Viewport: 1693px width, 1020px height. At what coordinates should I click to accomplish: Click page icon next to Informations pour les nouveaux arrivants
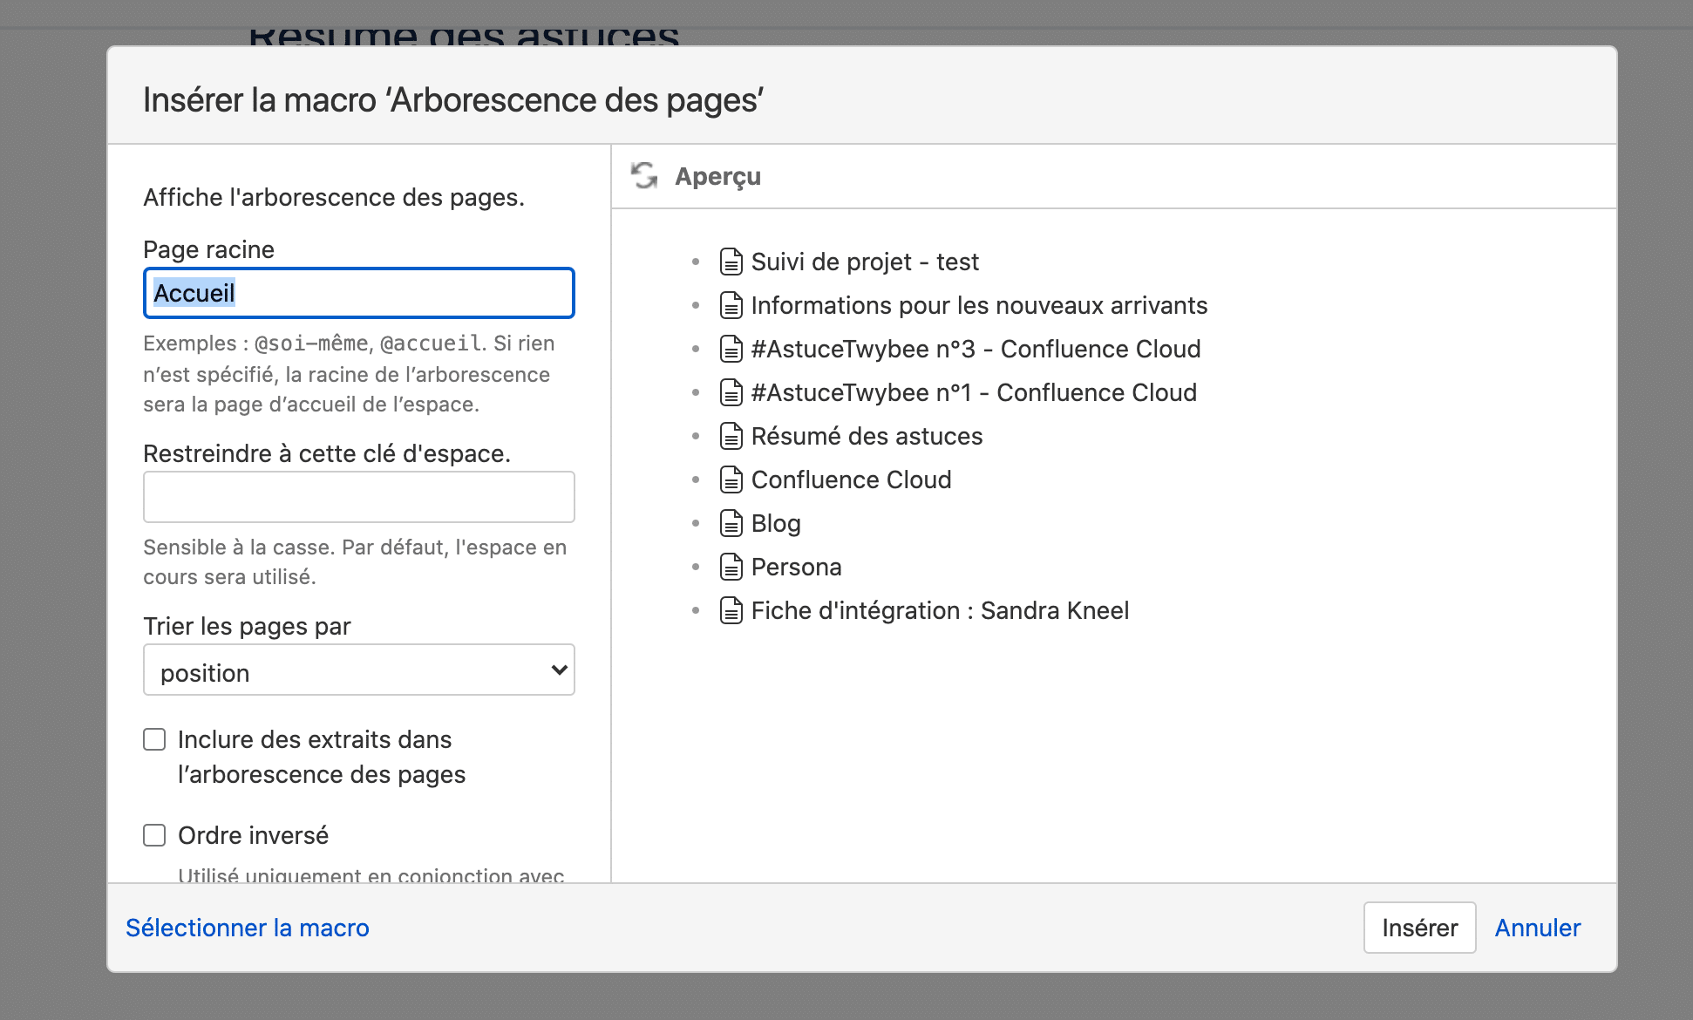[x=731, y=305]
